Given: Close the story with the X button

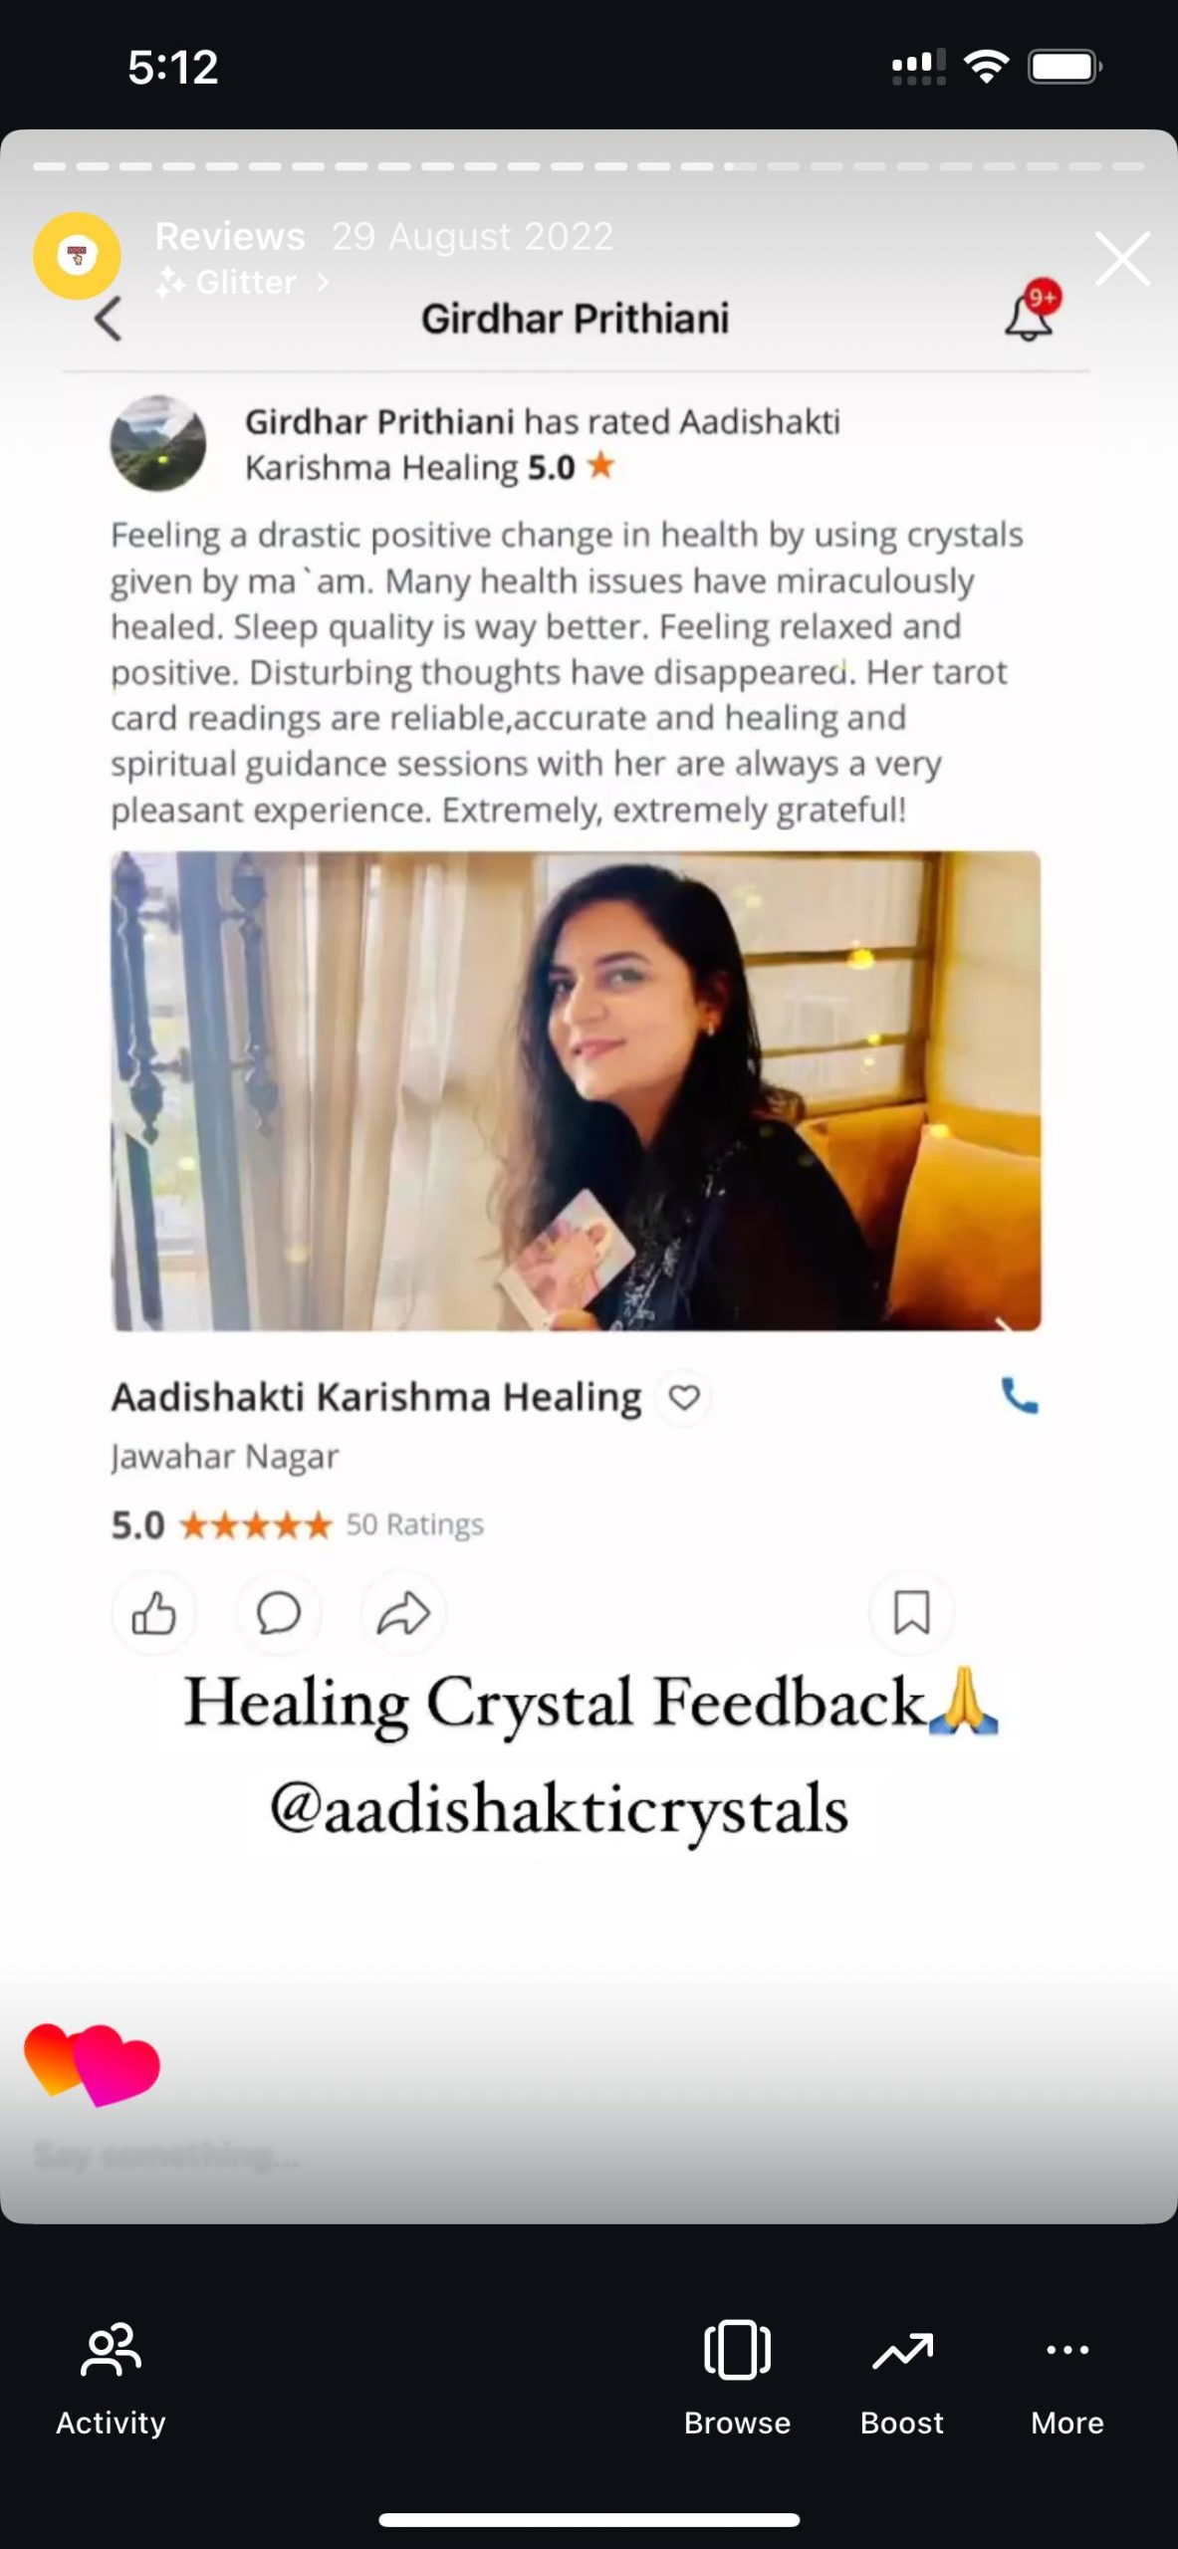Looking at the screenshot, I should click(1122, 259).
